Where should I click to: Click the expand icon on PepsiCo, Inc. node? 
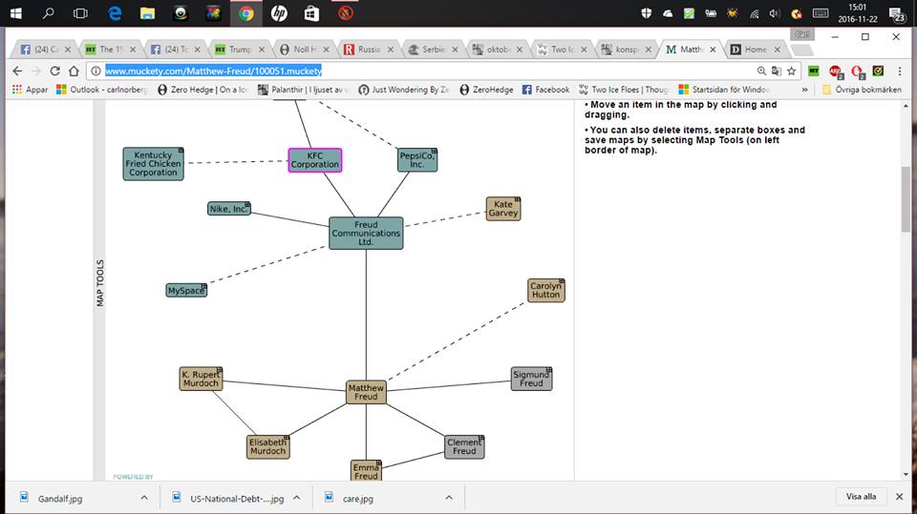click(x=434, y=151)
